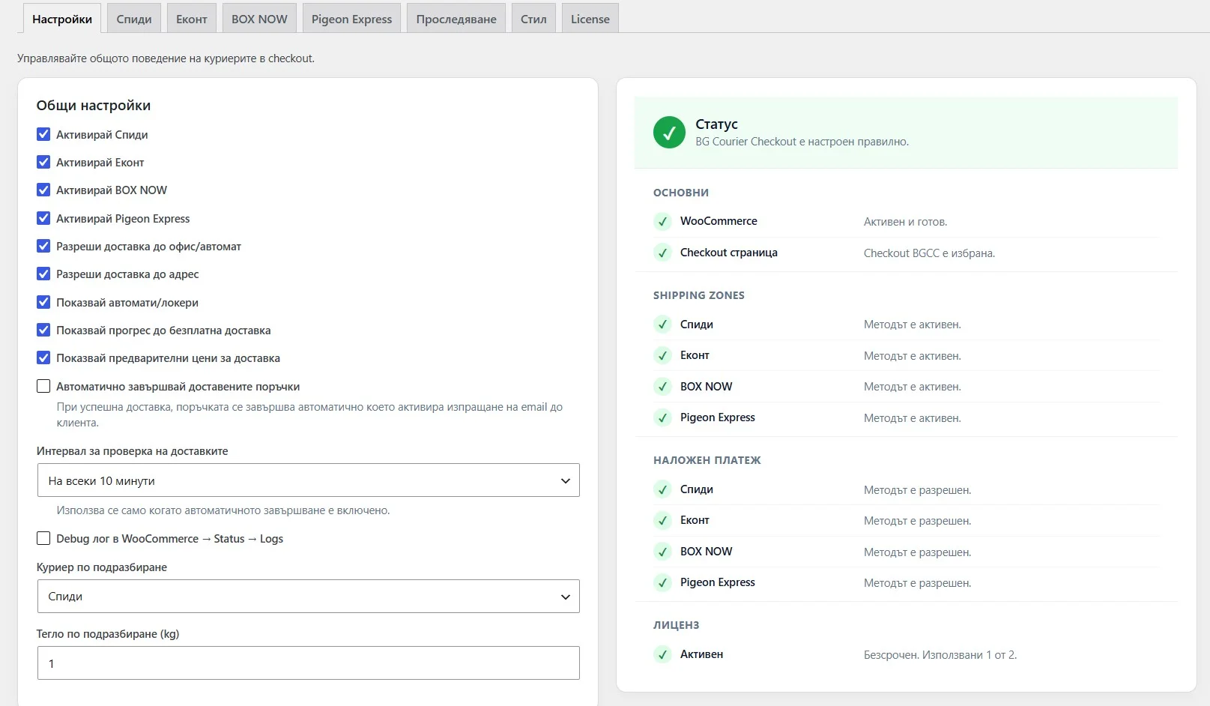
Task: Uncheck Активирай Спиди checkbox
Action: tap(43, 134)
